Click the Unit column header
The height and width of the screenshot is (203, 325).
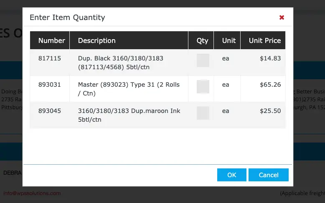click(229, 40)
